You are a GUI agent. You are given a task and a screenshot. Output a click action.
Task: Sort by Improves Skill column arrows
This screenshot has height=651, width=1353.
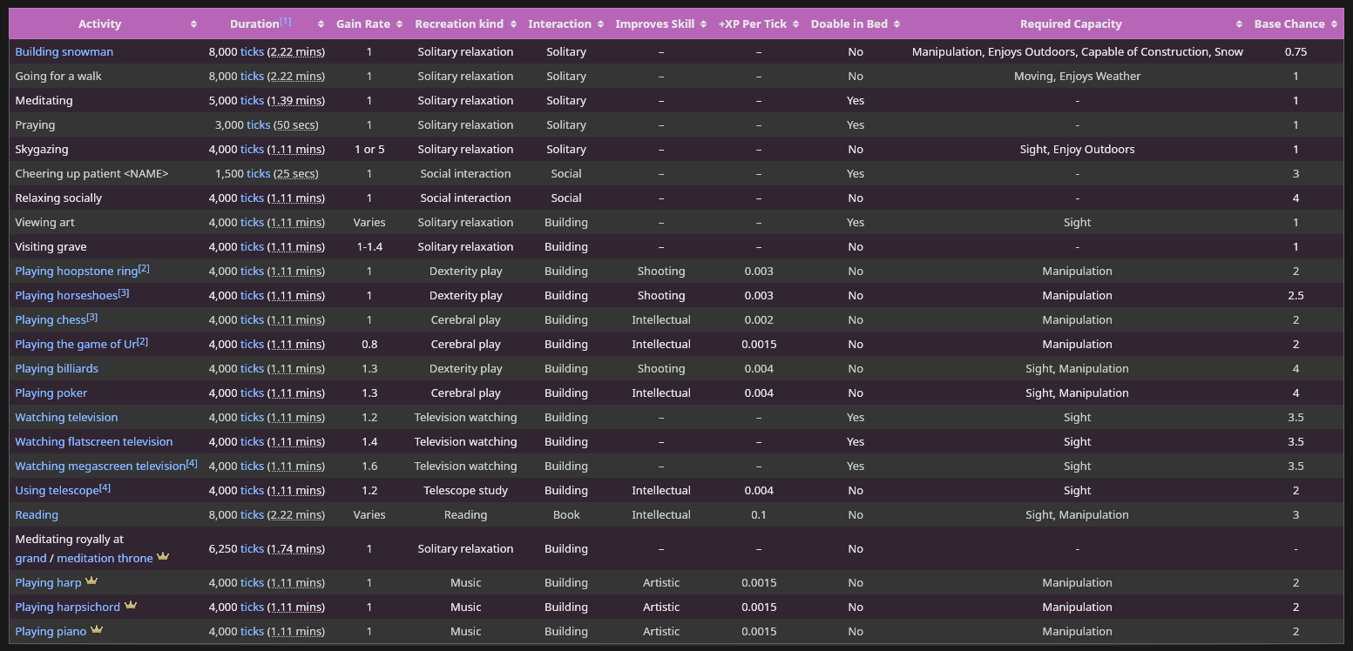[703, 24]
